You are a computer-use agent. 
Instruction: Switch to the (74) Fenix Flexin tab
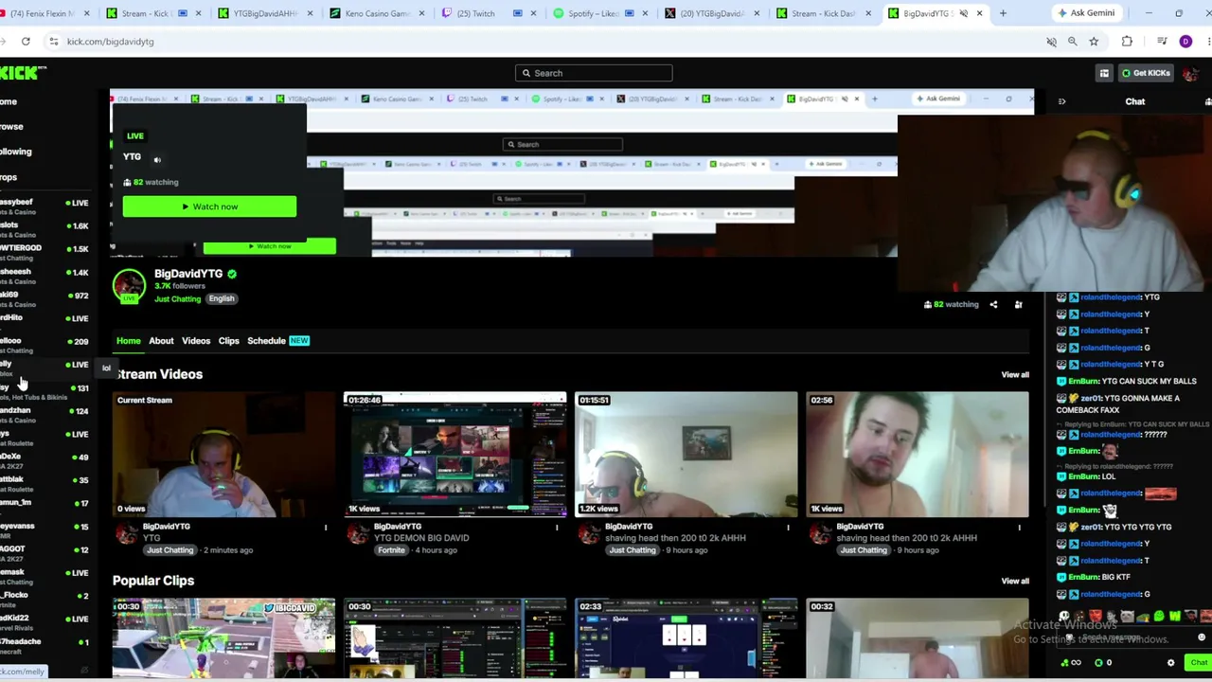(x=45, y=13)
